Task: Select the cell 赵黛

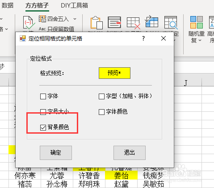Action: pyautogui.click(x=121, y=184)
